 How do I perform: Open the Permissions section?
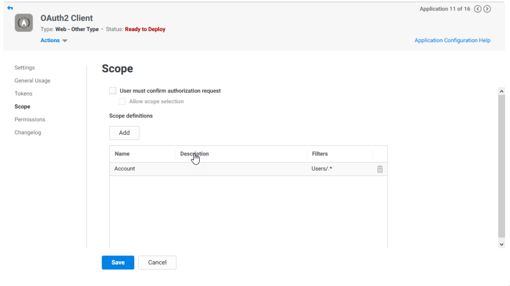coord(30,119)
